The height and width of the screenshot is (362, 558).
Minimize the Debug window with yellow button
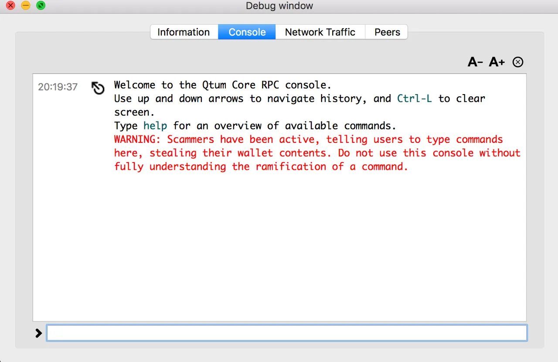click(26, 6)
